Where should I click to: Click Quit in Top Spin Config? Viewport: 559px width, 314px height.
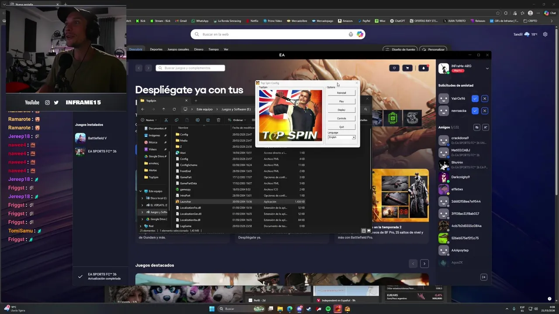tap(342, 127)
